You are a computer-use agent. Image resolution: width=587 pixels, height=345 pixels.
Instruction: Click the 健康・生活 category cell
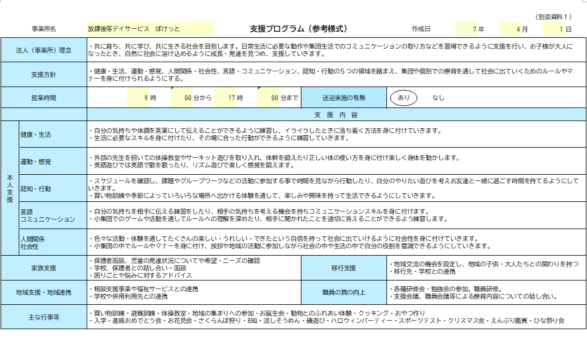53,135
